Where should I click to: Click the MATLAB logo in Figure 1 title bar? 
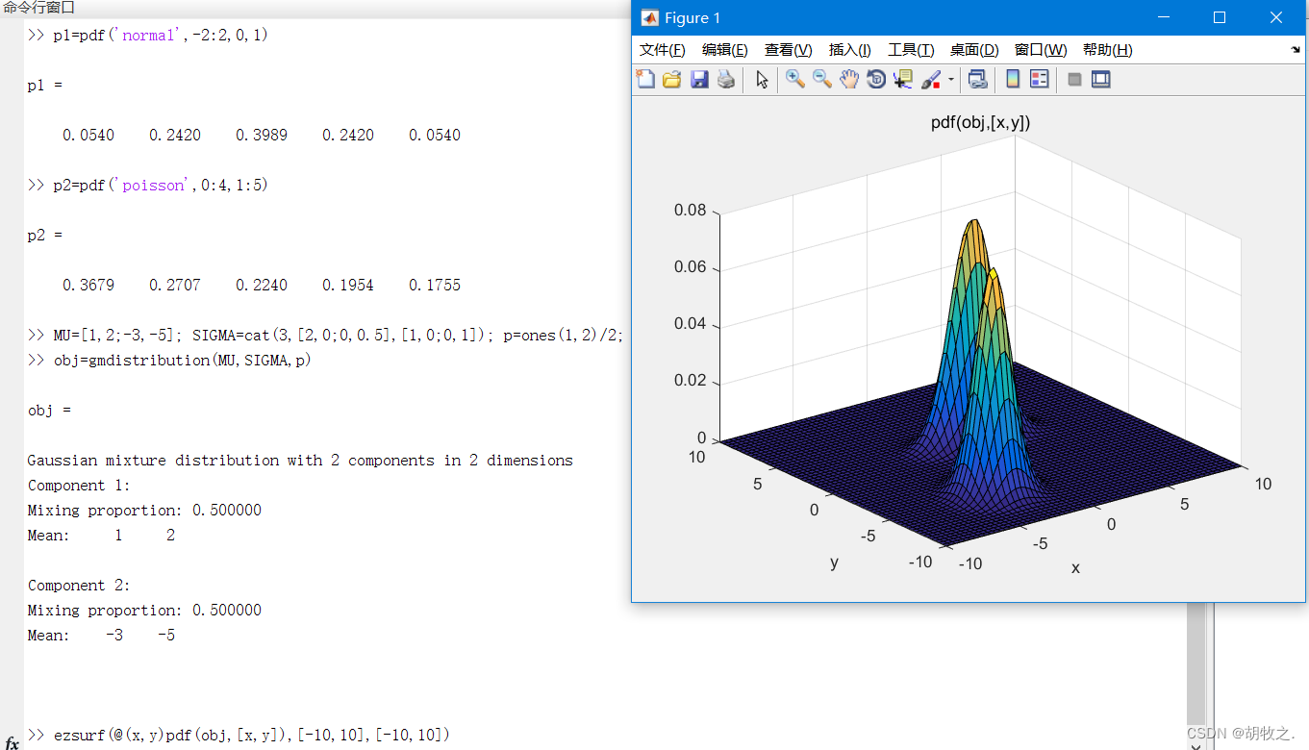[649, 18]
